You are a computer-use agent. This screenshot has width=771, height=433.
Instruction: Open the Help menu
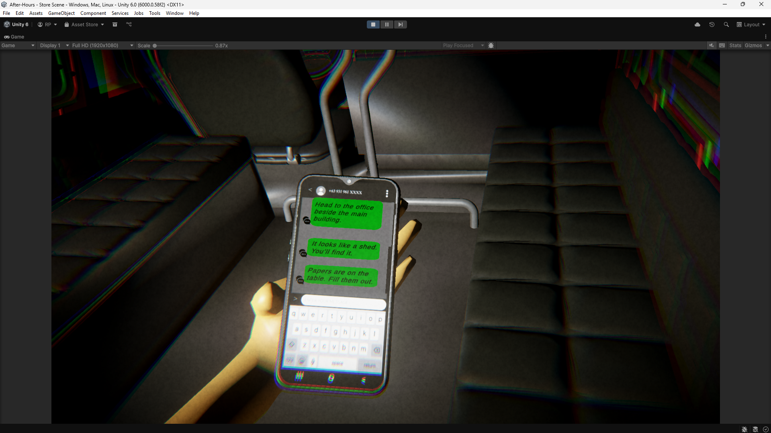tap(194, 13)
